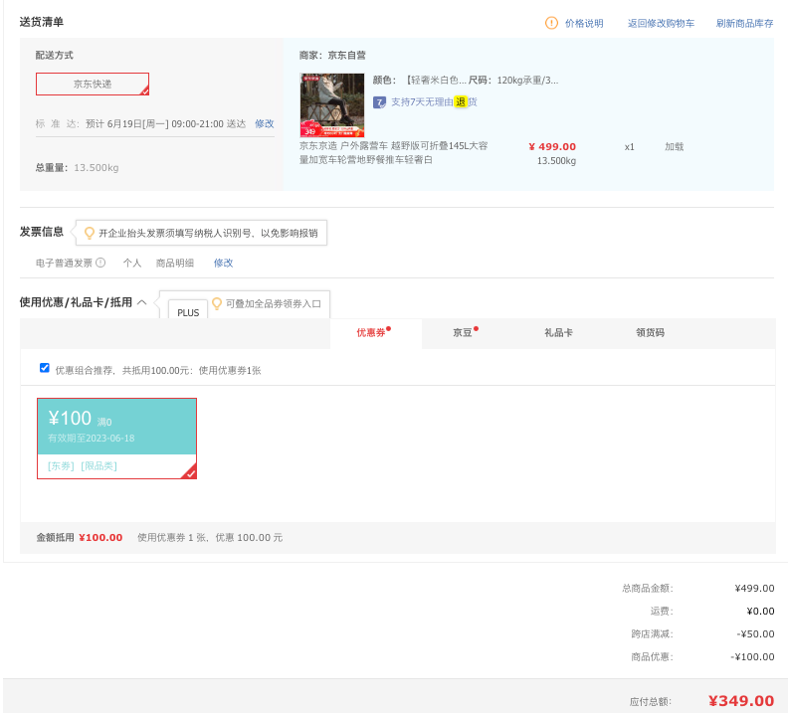Click the 应付总额 ¥349.00 amount
The height and width of the screenshot is (713, 788).
[741, 701]
